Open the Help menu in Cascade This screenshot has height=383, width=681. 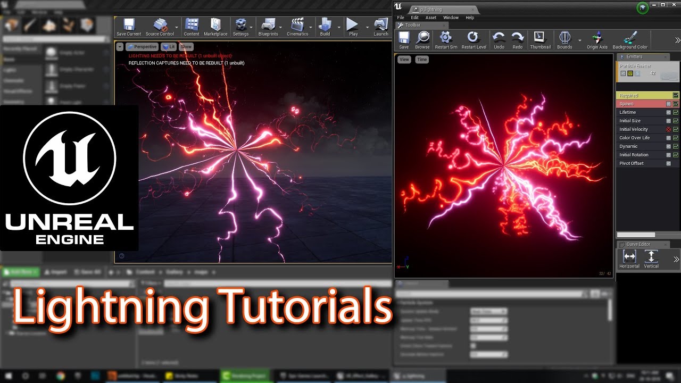click(x=470, y=18)
